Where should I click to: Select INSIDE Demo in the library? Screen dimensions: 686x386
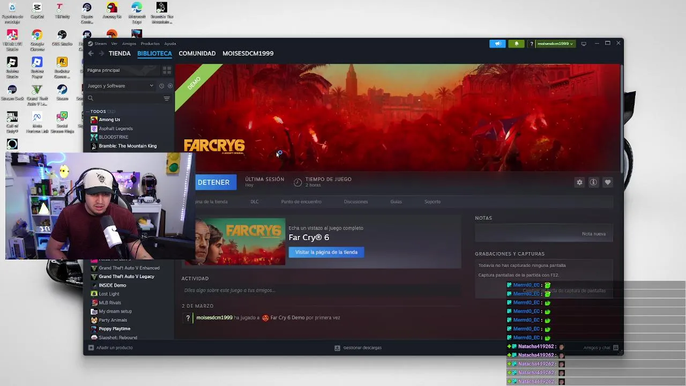tap(113, 285)
